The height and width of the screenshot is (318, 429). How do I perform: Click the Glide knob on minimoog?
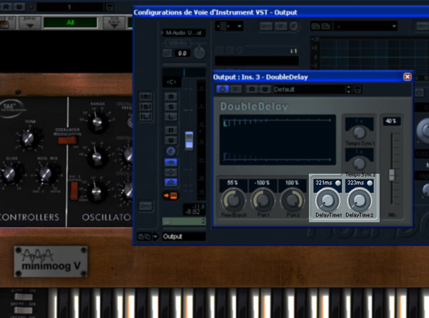coord(9,174)
